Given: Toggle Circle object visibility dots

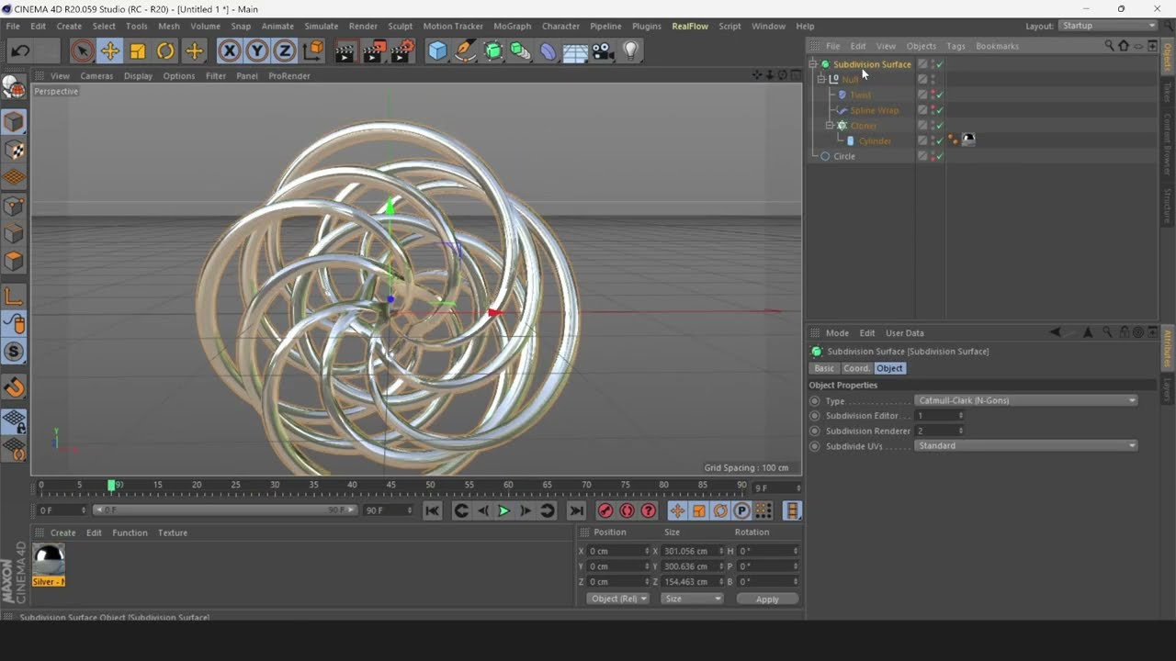Looking at the screenshot, I should click(x=933, y=156).
